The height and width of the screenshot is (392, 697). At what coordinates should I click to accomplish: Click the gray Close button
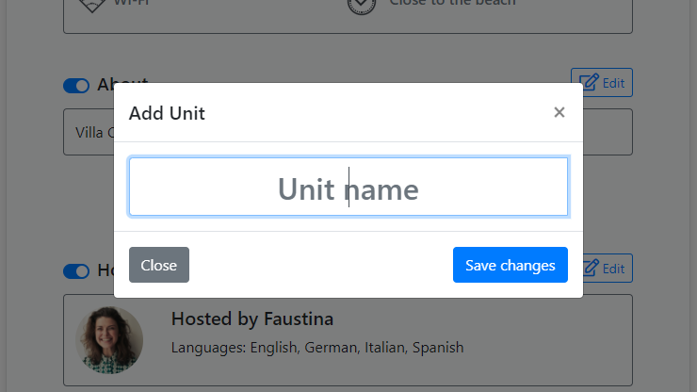point(158,265)
